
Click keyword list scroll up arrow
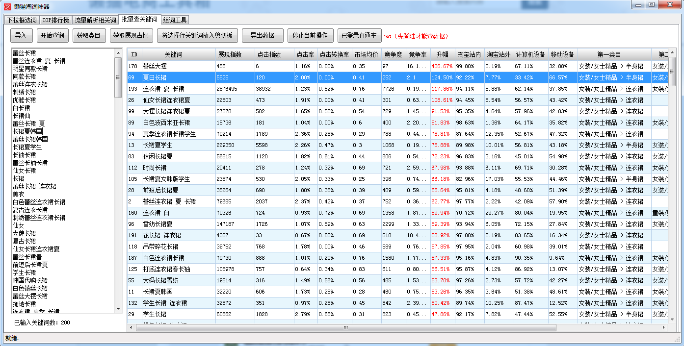point(118,52)
